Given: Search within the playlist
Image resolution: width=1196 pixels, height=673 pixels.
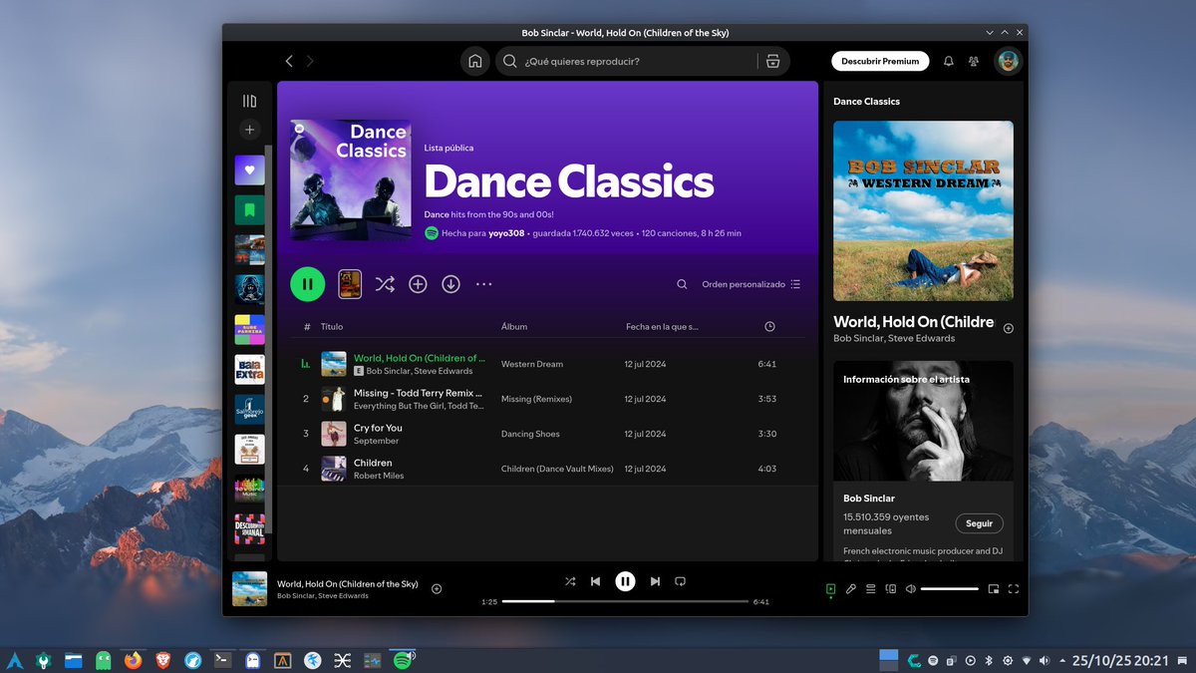Looking at the screenshot, I should pyautogui.click(x=682, y=284).
